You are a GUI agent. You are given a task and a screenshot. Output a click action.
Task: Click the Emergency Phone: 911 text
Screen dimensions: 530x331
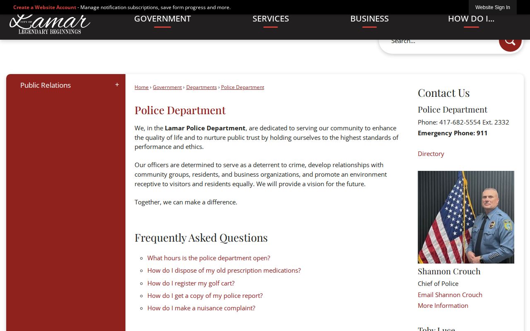(453, 133)
